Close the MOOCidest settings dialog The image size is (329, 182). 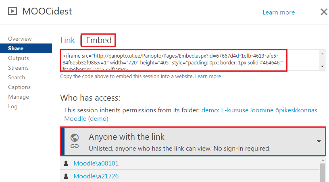point(324,12)
